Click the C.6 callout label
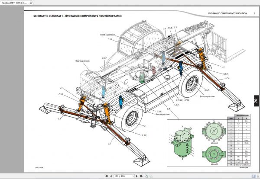 pyautogui.click(x=228, y=78)
